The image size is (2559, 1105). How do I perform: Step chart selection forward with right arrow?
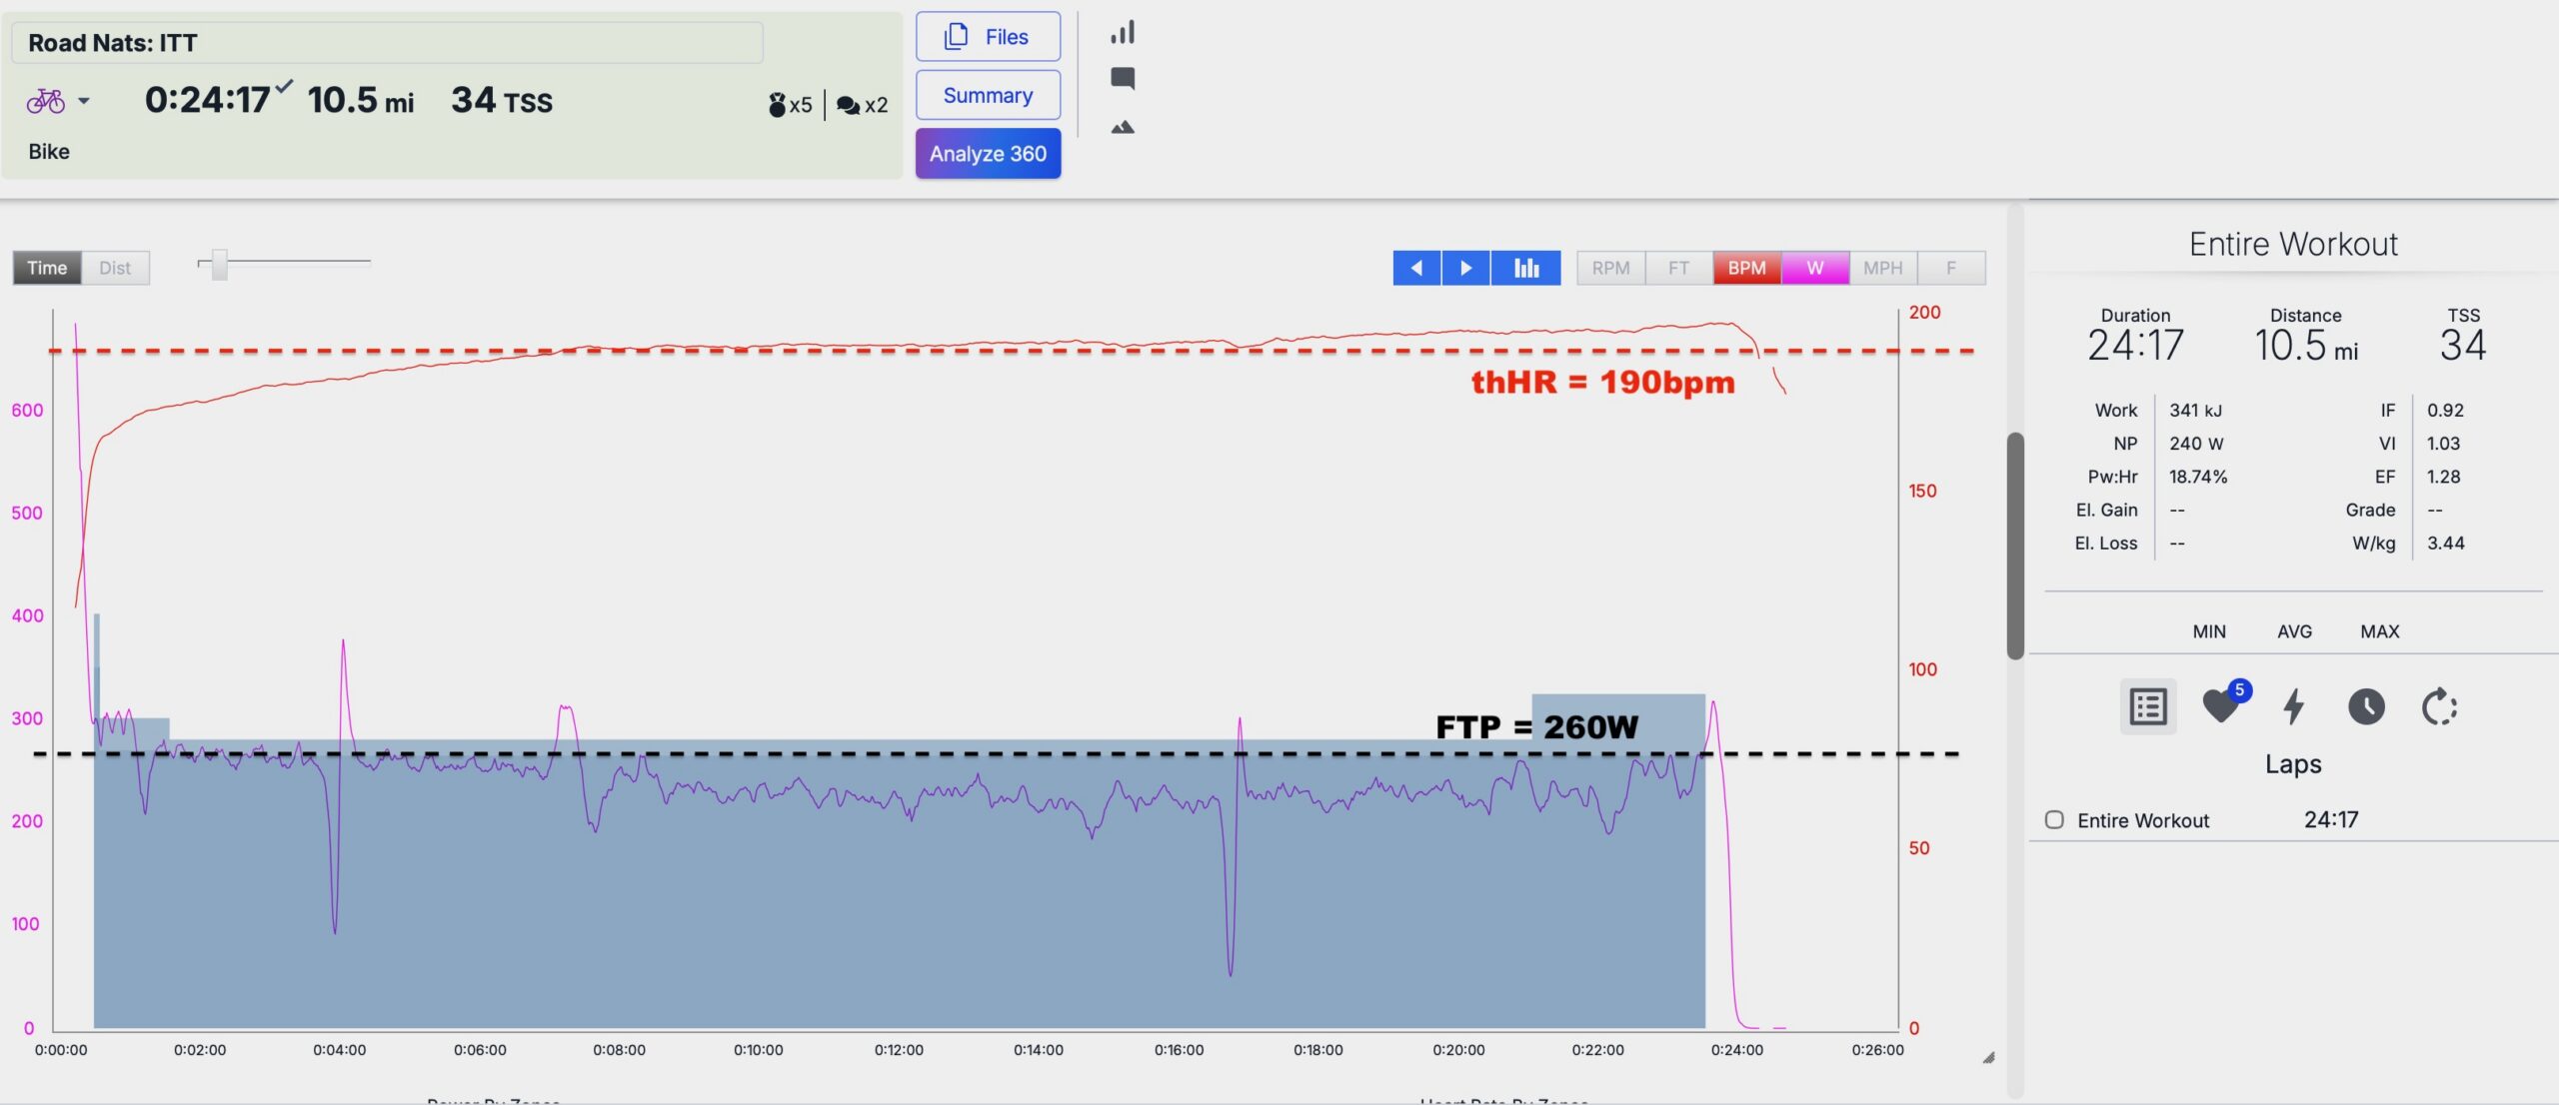(x=1465, y=268)
